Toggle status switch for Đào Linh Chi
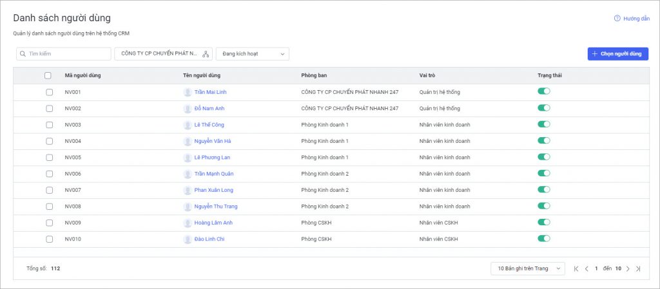This screenshot has height=289, width=660. click(544, 239)
